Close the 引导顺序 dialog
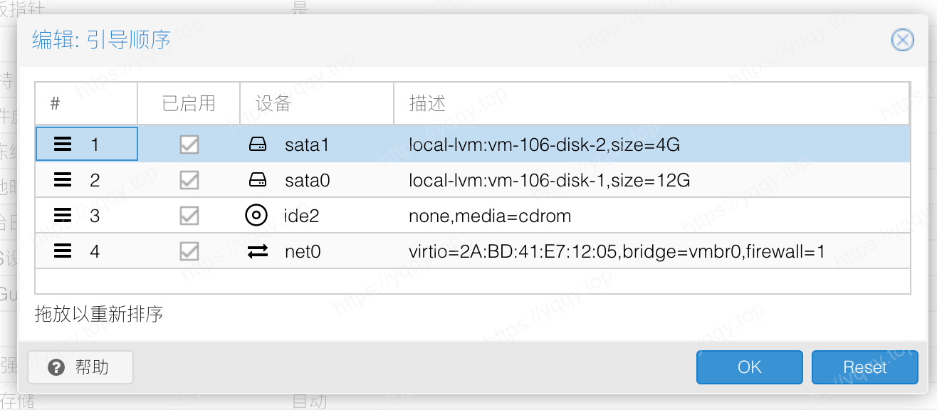 [902, 40]
